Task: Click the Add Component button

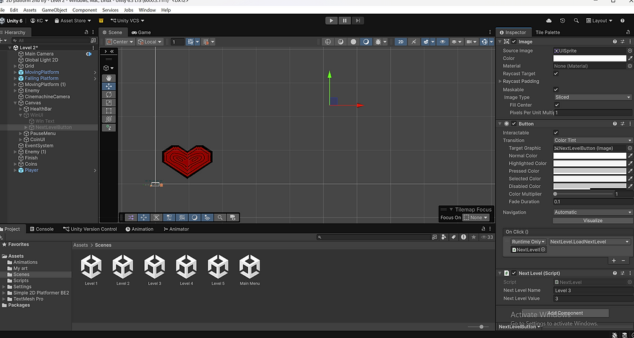Action: (x=565, y=313)
